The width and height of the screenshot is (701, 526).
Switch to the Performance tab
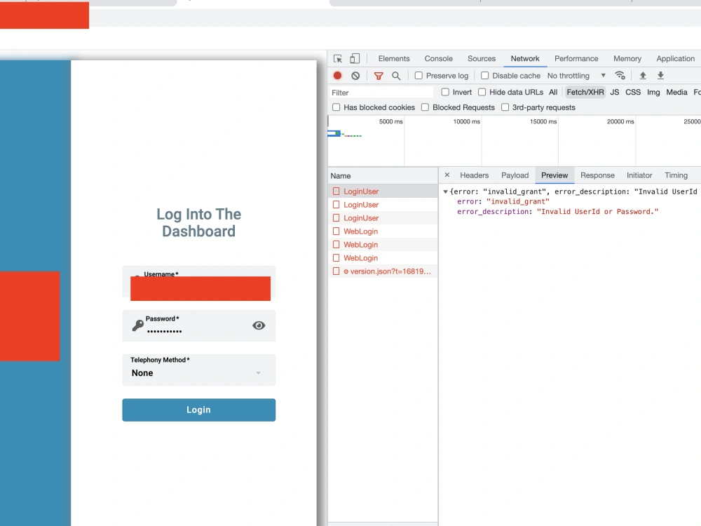[x=576, y=59]
